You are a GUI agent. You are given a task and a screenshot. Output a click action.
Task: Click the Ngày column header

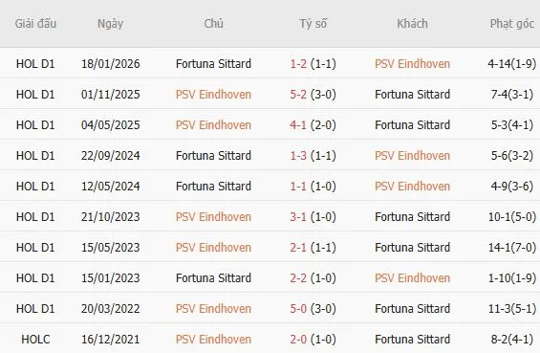(110, 24)
